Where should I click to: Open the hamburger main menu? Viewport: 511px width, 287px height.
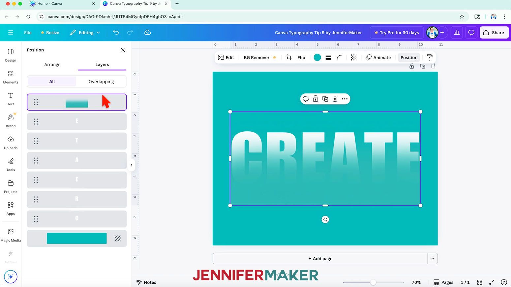pos(11,33)
